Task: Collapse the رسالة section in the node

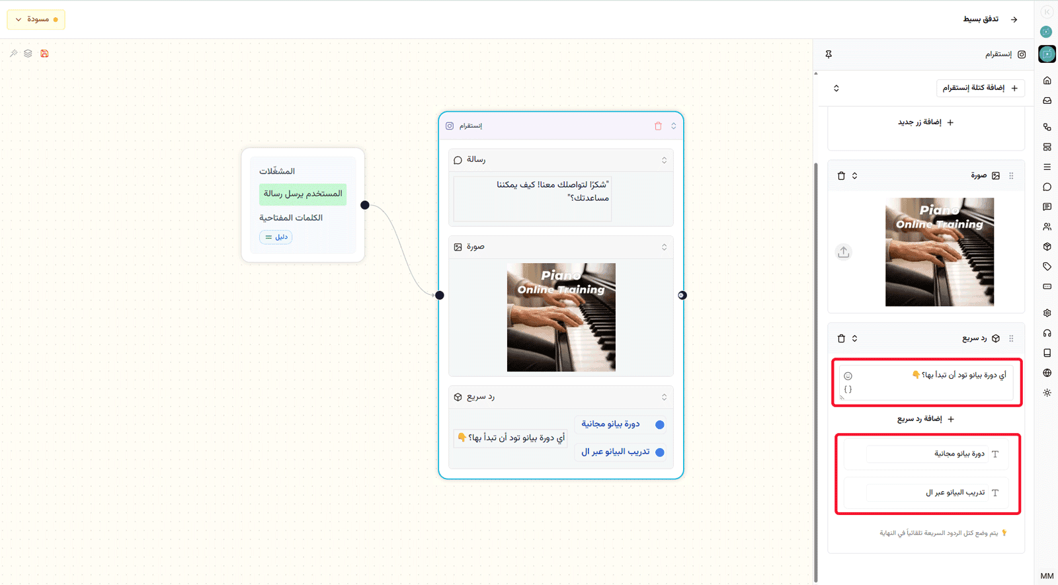Action: pyautogui.click(x=664, y=160)
